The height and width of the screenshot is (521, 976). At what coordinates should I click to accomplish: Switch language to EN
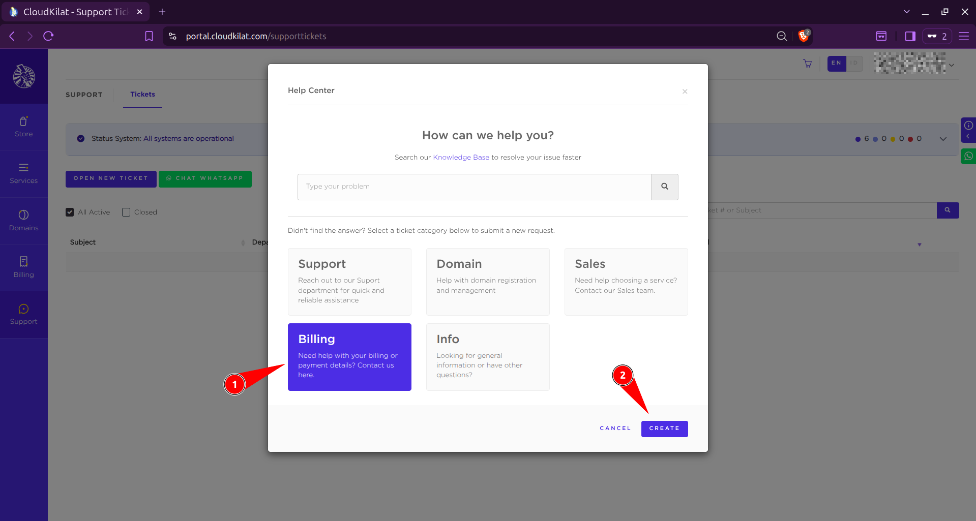click(x=836, y=64)
